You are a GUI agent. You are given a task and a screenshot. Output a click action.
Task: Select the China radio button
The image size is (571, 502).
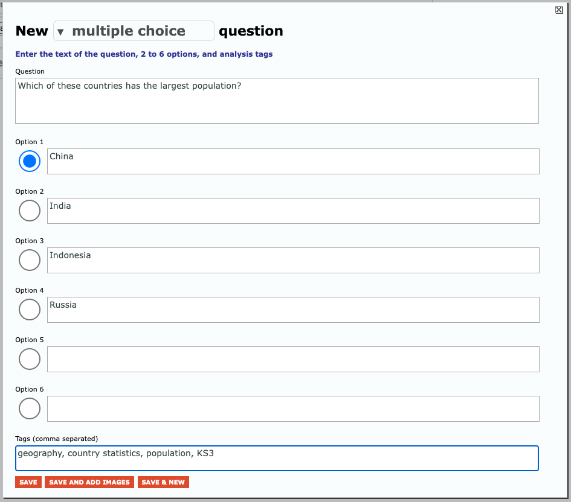(x=30, y=161)
